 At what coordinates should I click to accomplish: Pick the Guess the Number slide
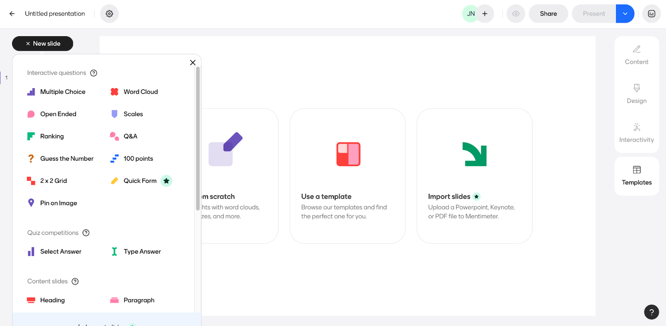(60, 159)
